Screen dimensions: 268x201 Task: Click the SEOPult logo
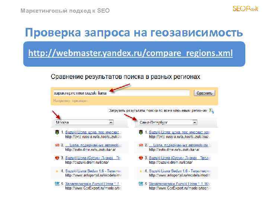point(246,9)
